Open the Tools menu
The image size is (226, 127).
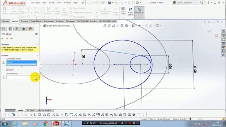[59, 2]
